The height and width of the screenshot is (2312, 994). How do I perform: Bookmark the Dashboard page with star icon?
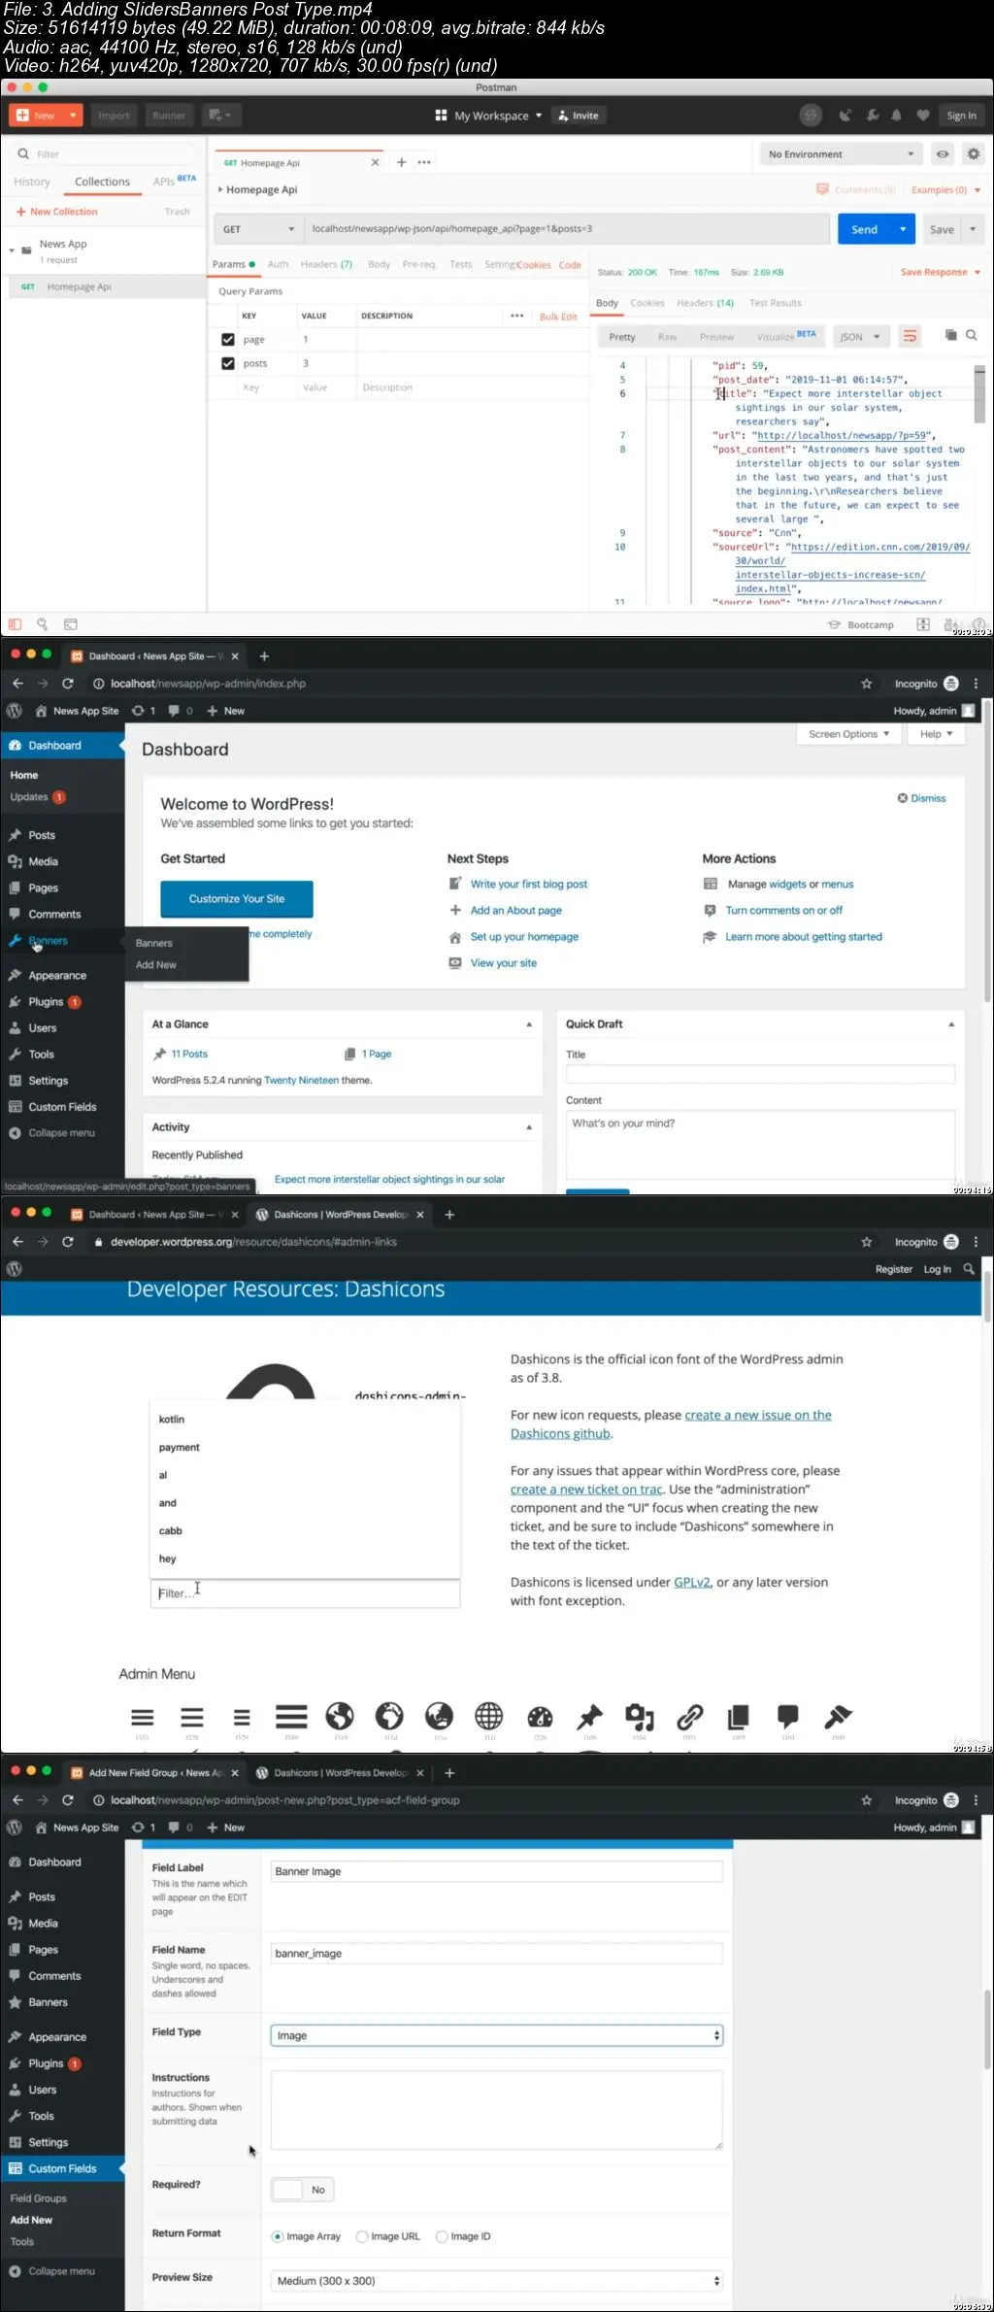coord(866,684)
